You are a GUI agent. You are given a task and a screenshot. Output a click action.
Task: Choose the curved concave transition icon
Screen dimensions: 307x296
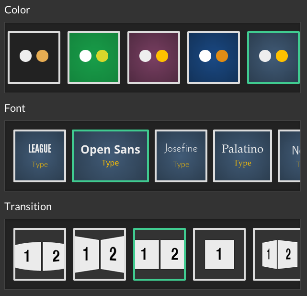tap(40, 254)
